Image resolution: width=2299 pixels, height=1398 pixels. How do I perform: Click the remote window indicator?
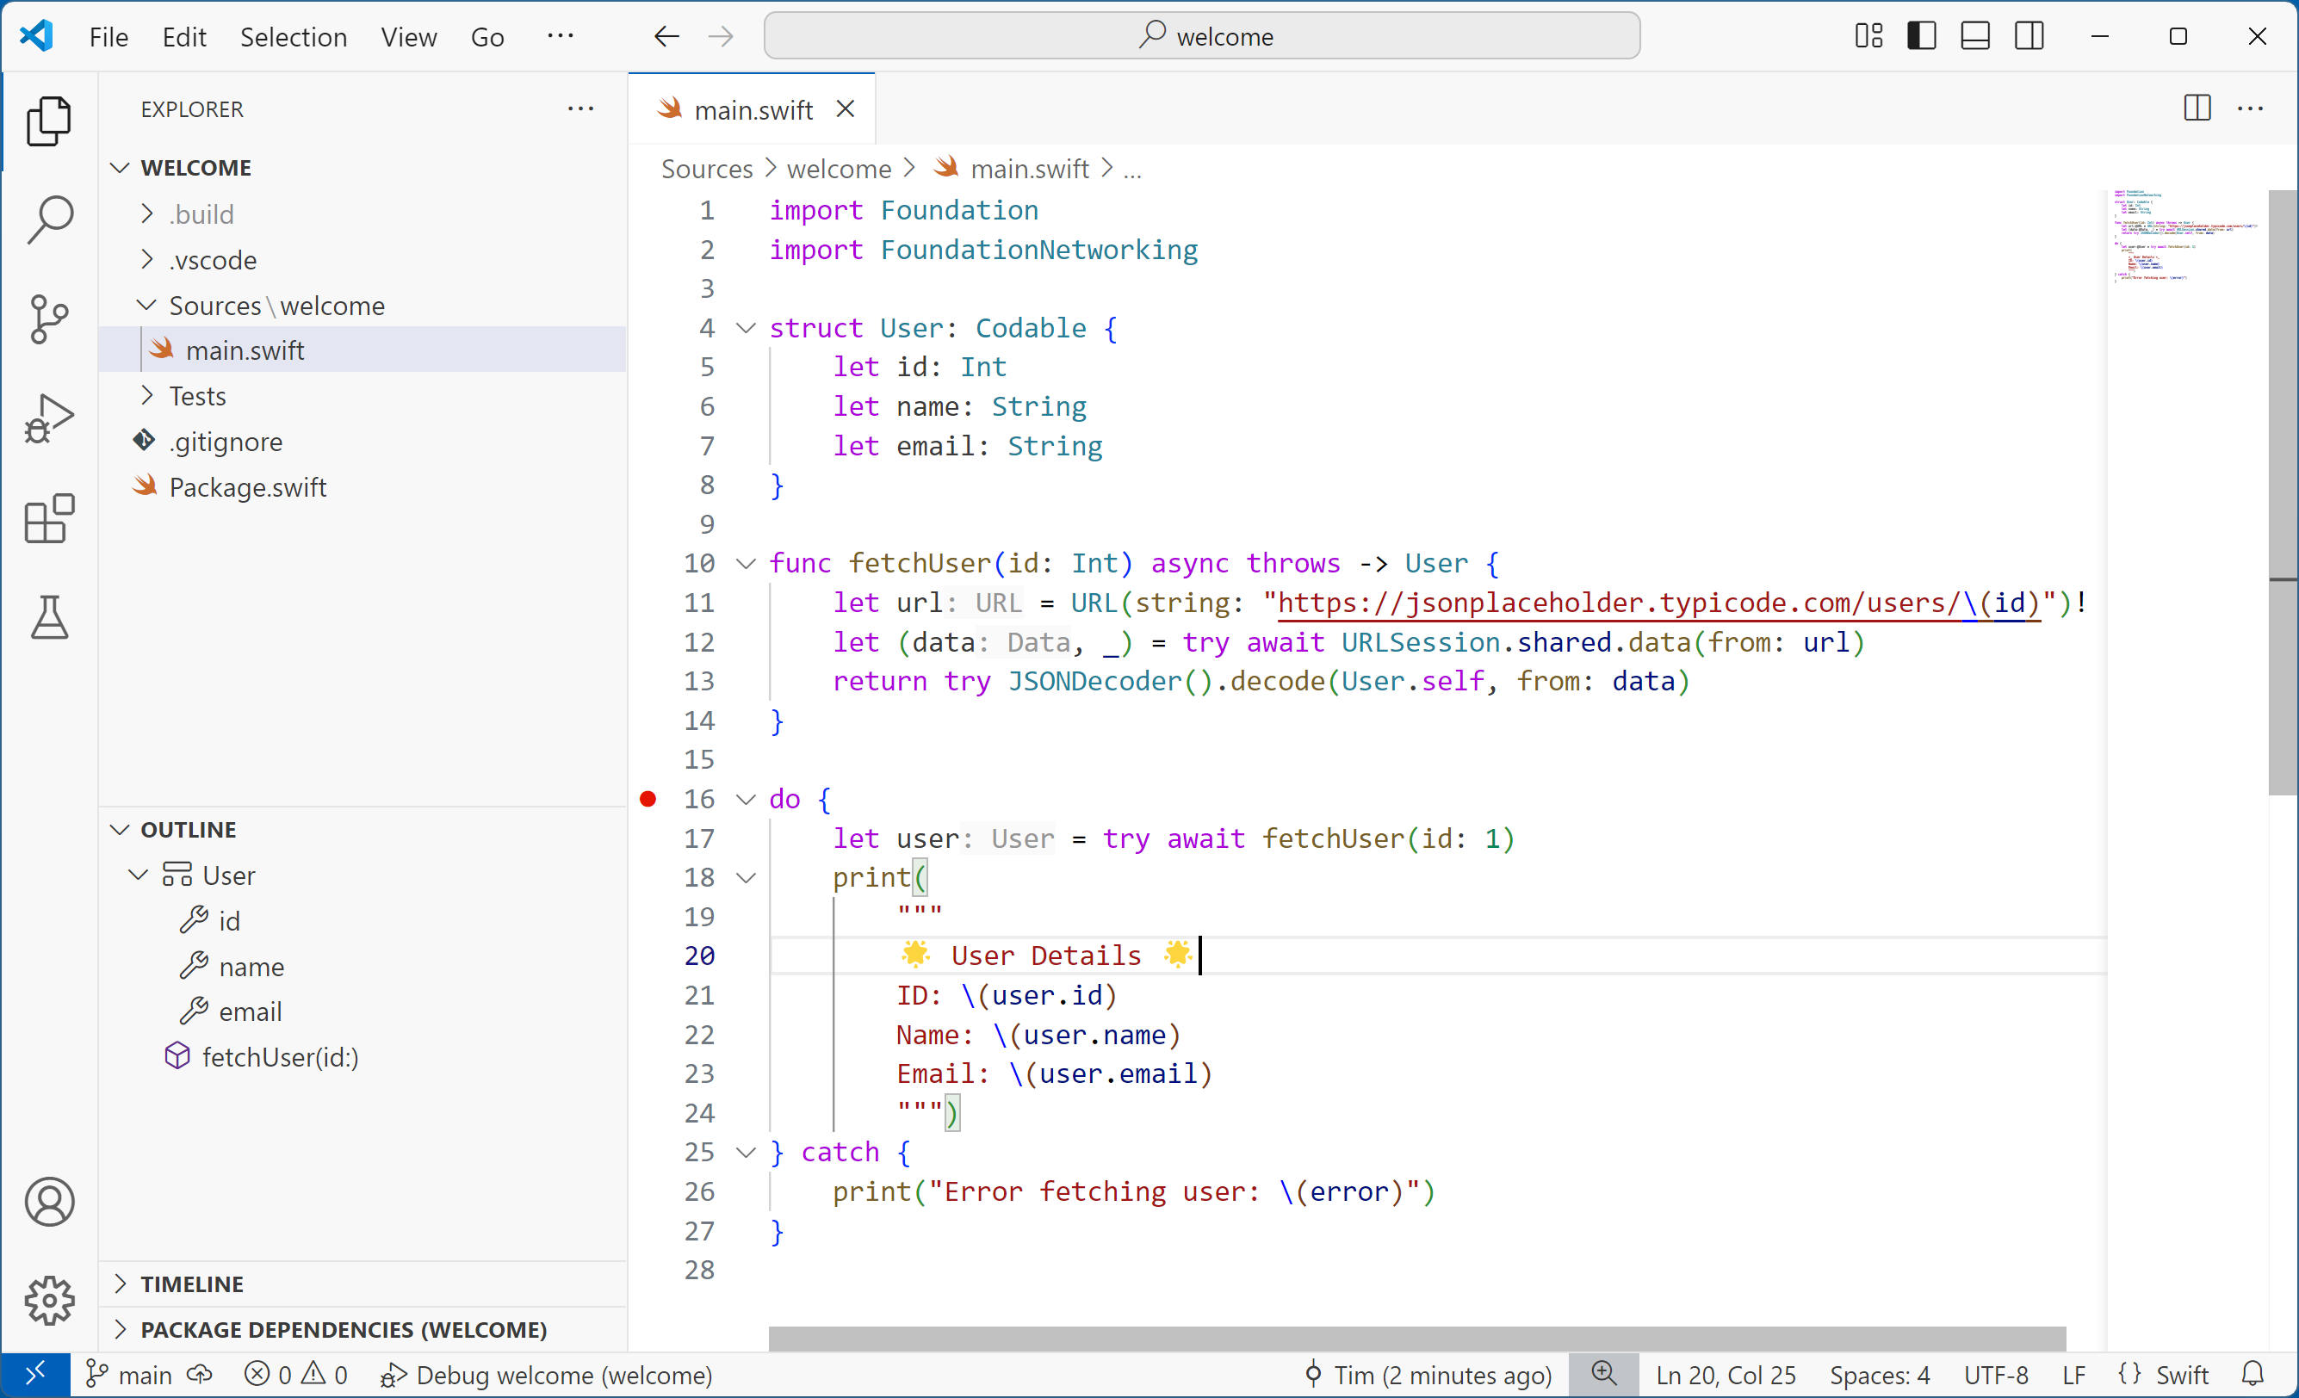pos(35,1374)
